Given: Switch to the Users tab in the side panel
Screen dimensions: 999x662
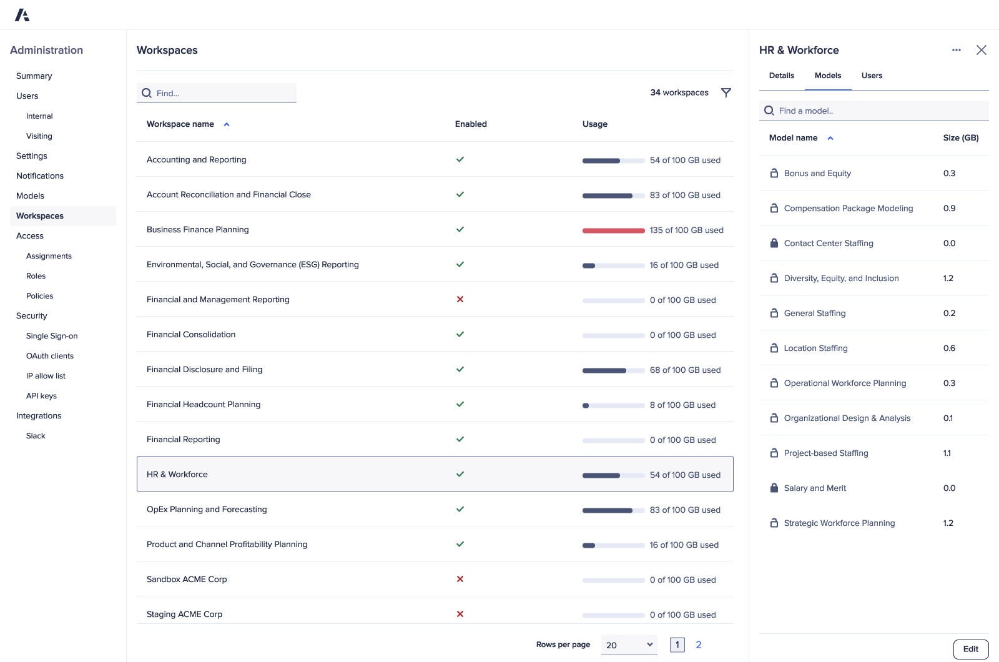Looking at the screenshot, I should pyautogui.click(x=872, y=75).
